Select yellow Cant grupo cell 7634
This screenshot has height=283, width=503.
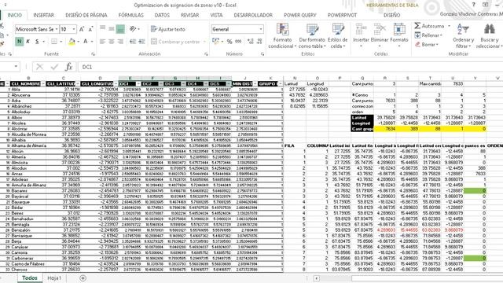coord(385,129)
